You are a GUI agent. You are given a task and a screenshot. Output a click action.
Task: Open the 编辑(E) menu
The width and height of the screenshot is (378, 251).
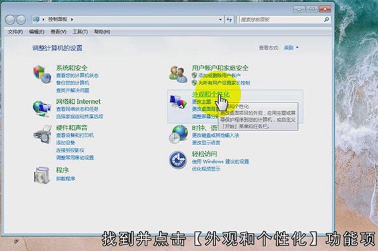(x=37, y=32)
